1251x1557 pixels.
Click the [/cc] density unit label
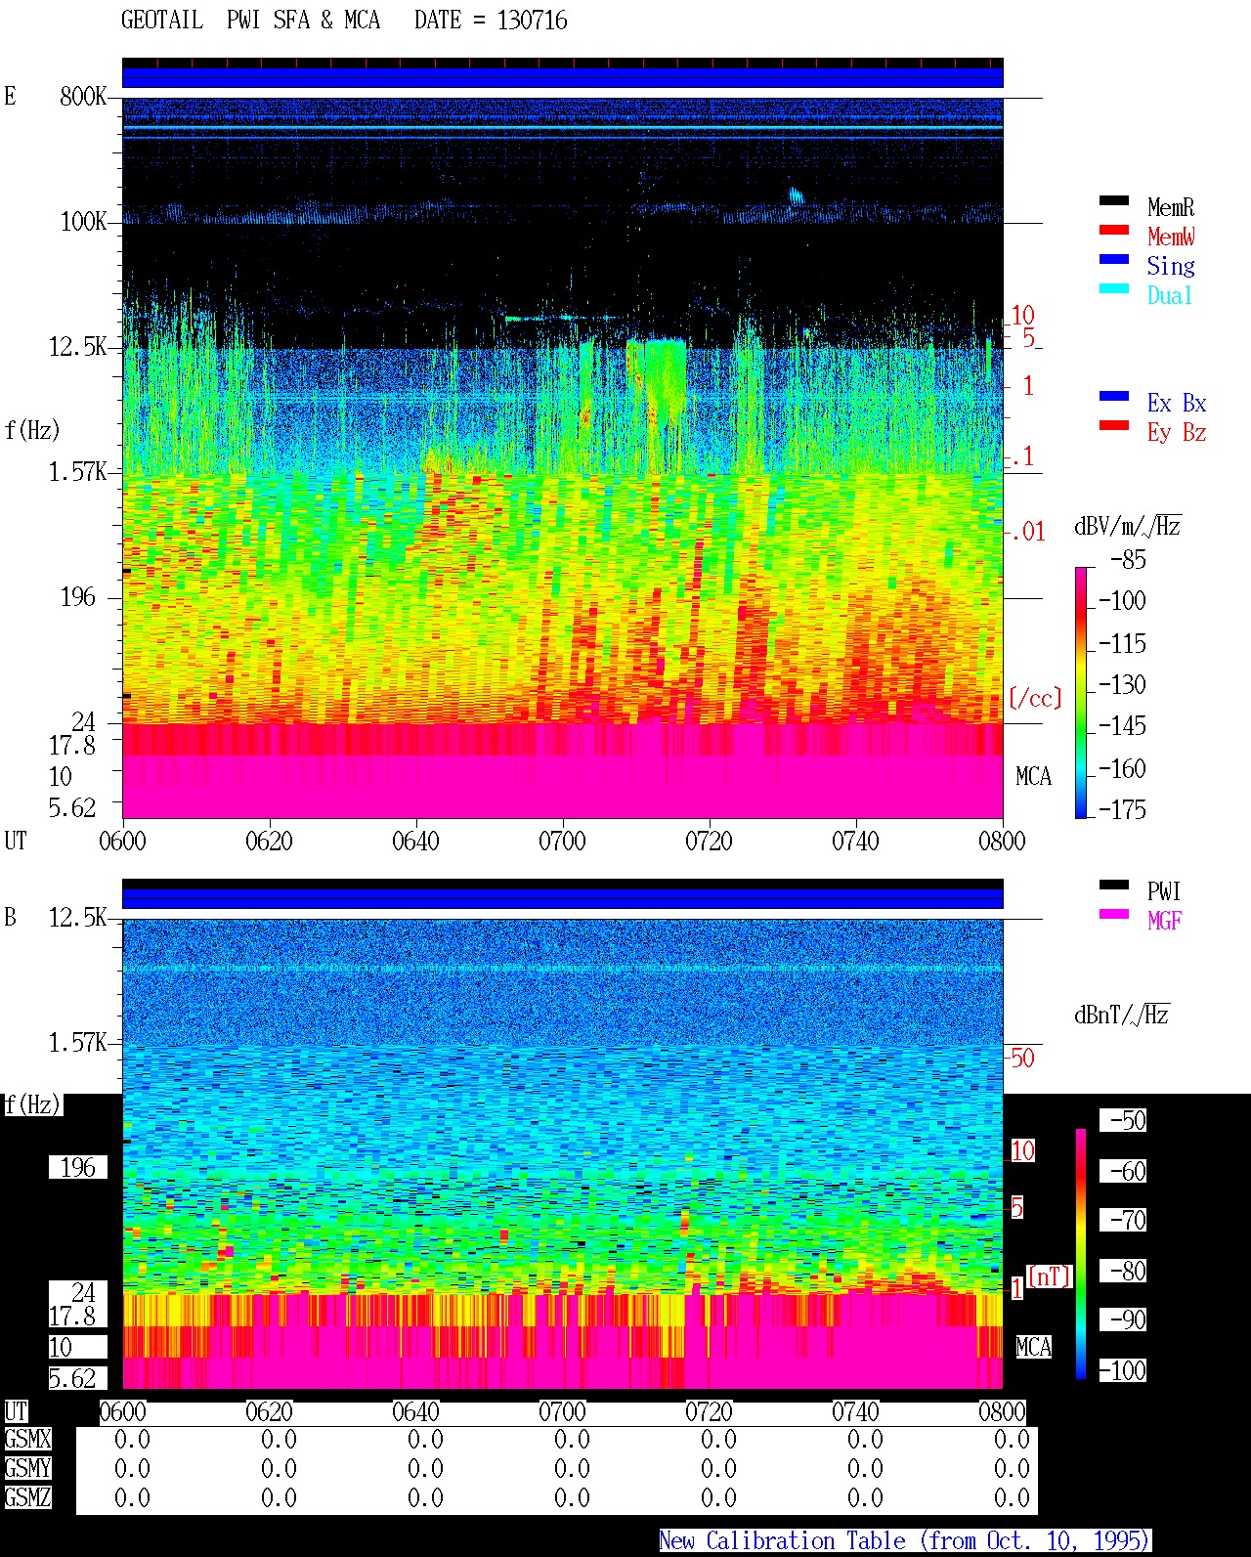(1035, 698)
